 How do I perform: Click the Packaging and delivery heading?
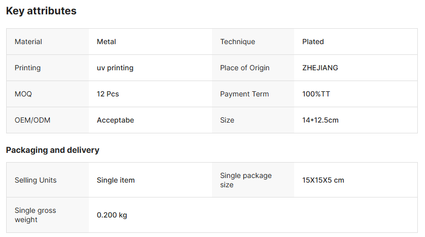pos(52,150)
